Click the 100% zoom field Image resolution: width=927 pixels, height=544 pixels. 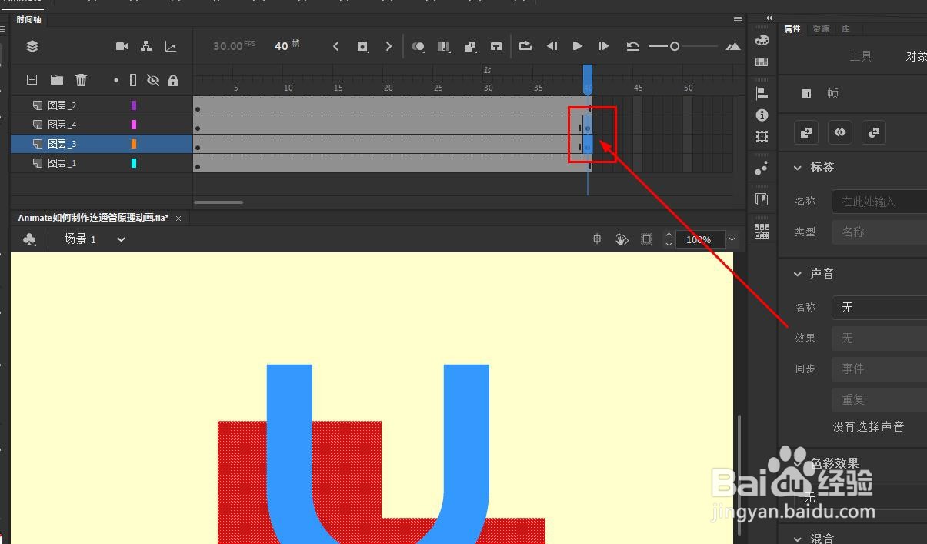tap(699, 239)
